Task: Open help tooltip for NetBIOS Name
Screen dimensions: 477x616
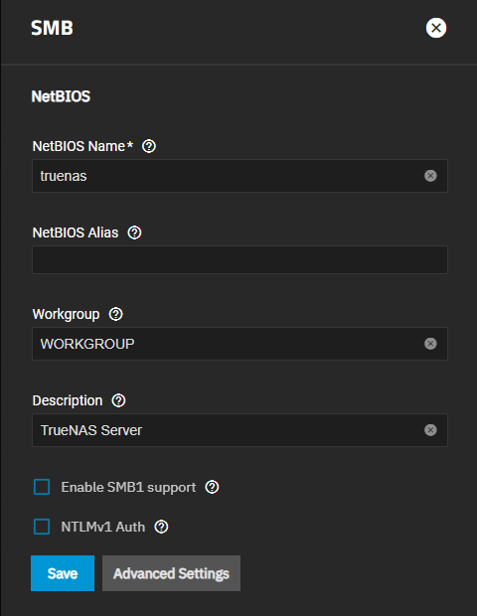Action: point(149,146)
